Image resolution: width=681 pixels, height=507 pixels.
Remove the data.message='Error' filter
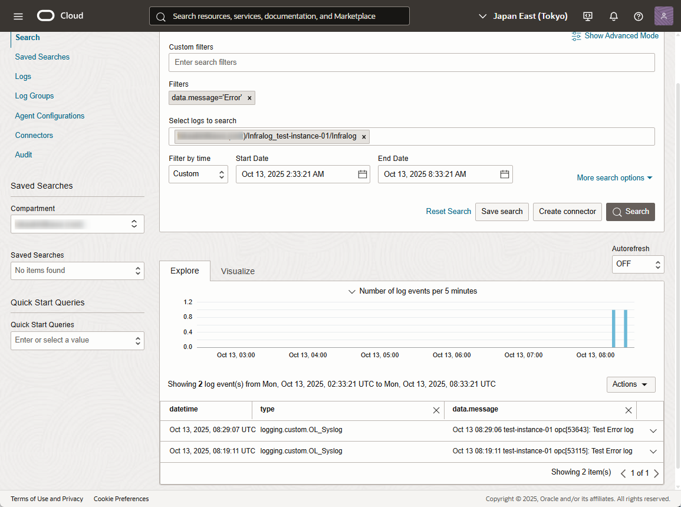tap(249, 98)
